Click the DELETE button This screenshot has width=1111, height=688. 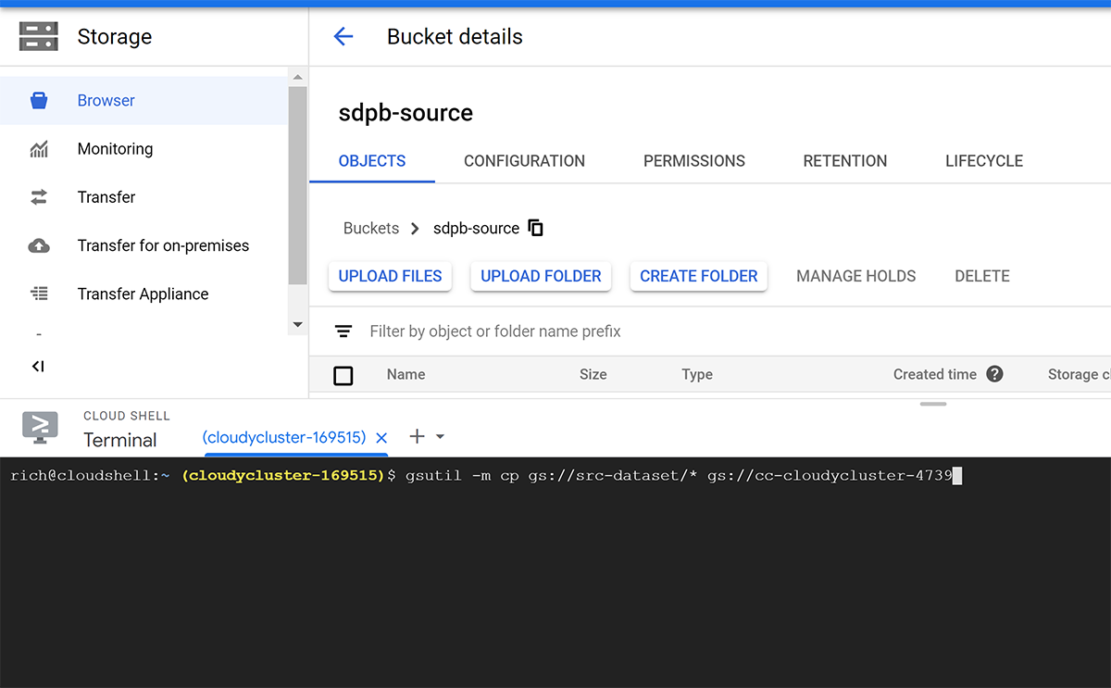(x=982, y=276)
